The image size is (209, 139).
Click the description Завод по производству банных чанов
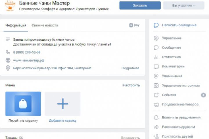coord(44,39)
